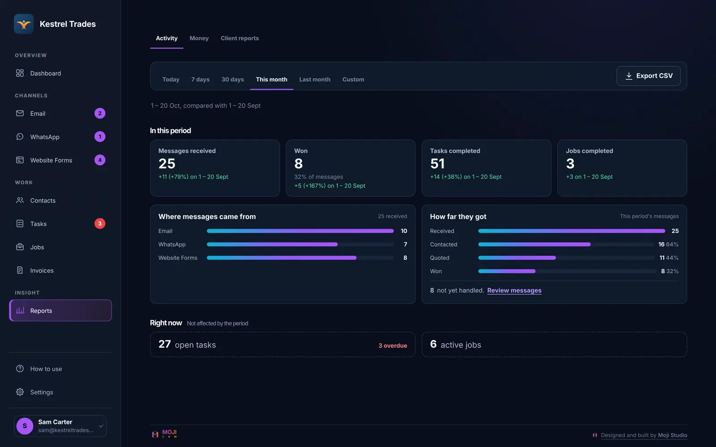Open Dashboard via its grid icon
716x447 pixels.
[20, 73]
